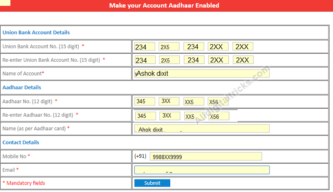
Task: Click first box of Re-enter Aadhaar No.
Action: pos(145,116)
